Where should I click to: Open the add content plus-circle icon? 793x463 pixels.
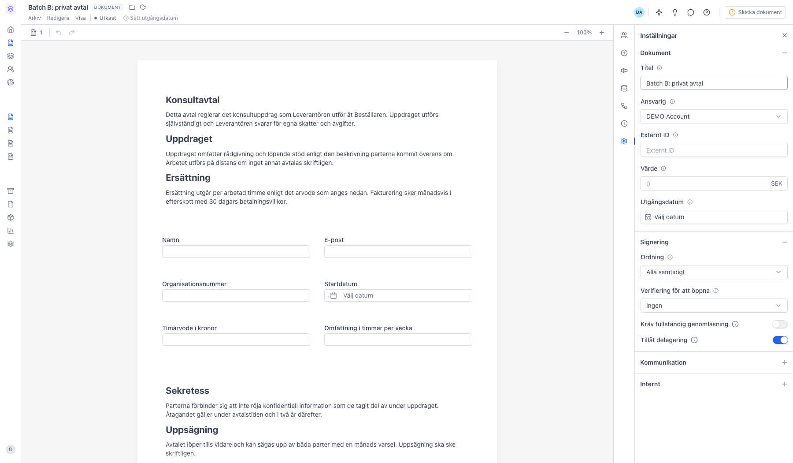[624, 53]
